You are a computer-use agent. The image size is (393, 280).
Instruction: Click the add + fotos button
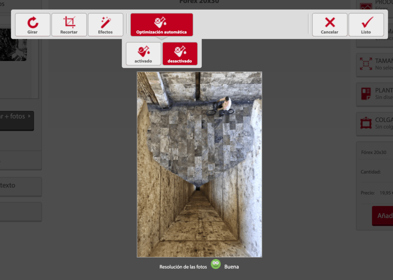[x=17, y=121]
